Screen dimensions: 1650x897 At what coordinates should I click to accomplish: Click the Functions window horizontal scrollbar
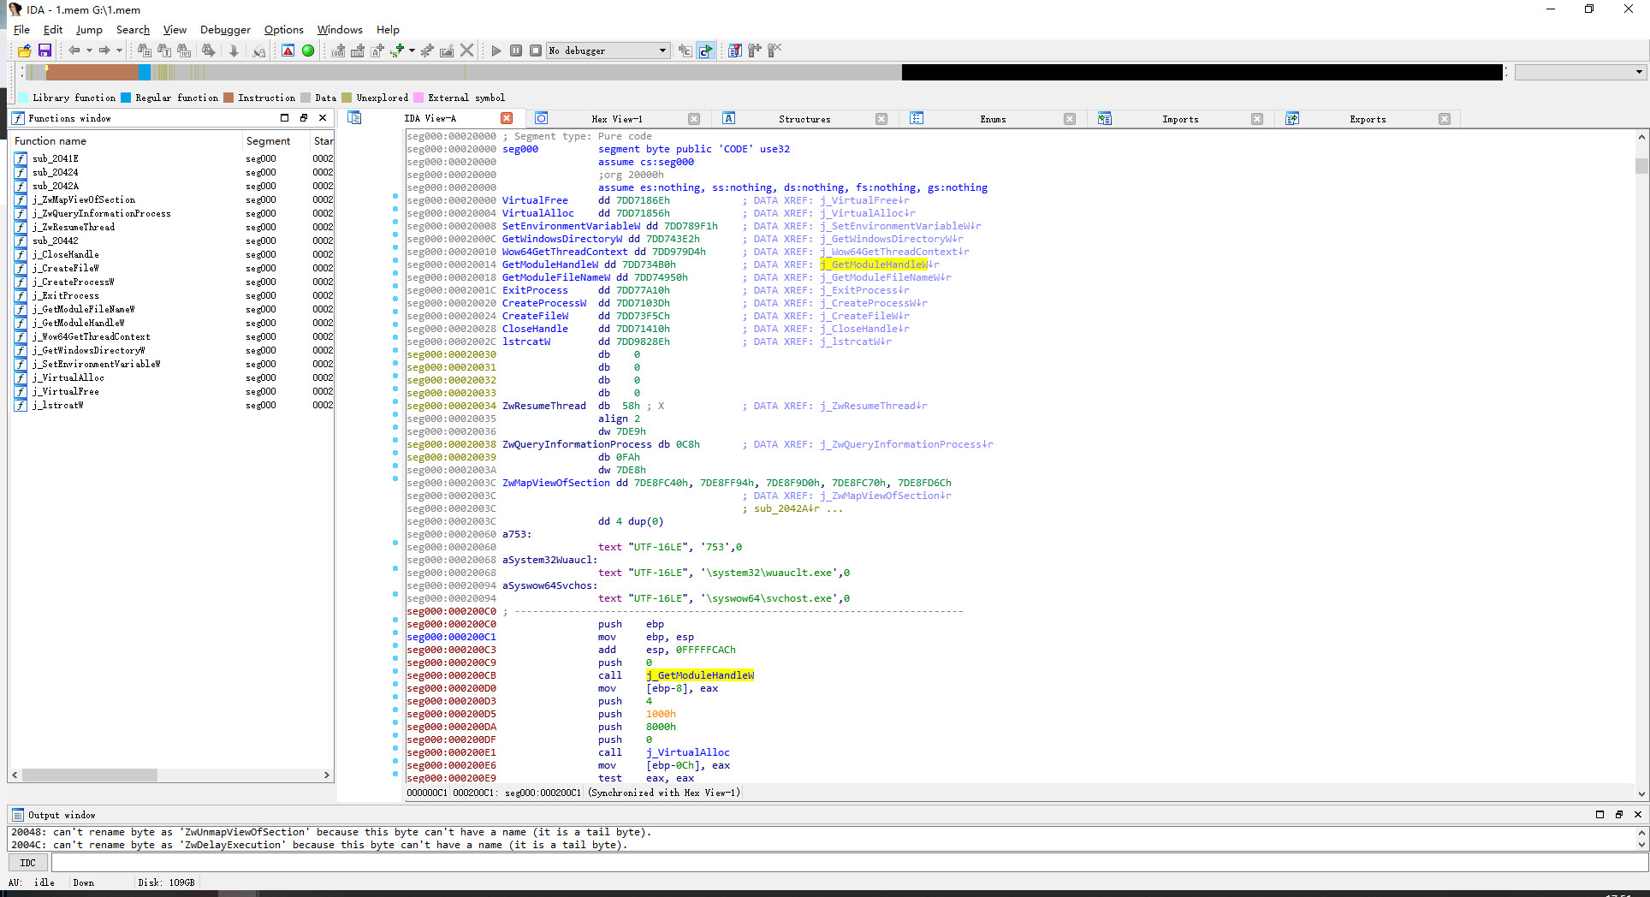tap(90, 775)
